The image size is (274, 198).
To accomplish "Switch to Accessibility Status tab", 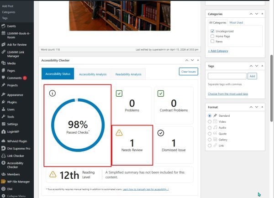I will [x=58, y=74].
